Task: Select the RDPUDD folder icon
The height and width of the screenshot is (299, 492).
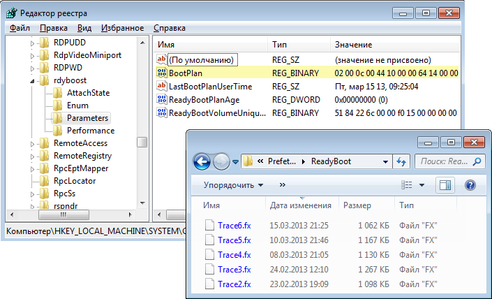Action: (x=44, y=43)
